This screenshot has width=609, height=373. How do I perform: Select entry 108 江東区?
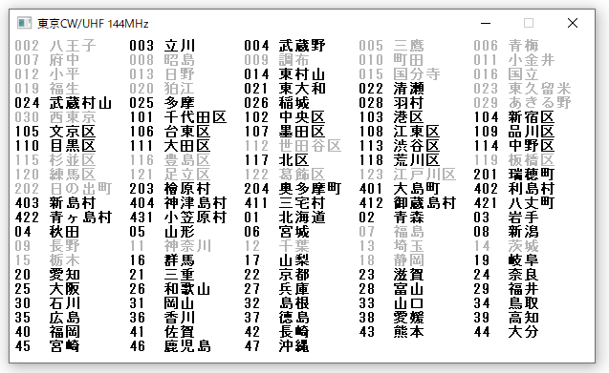point(400,132)
